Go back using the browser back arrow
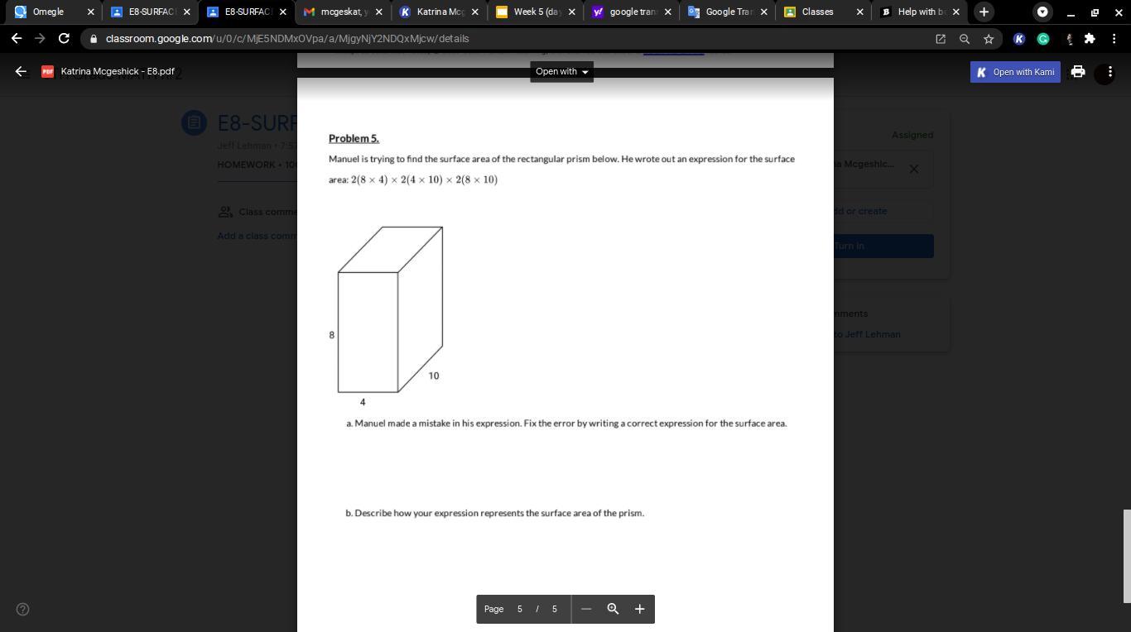The width and height of the screenshot is (1131, 632). (x=17, y=39)
